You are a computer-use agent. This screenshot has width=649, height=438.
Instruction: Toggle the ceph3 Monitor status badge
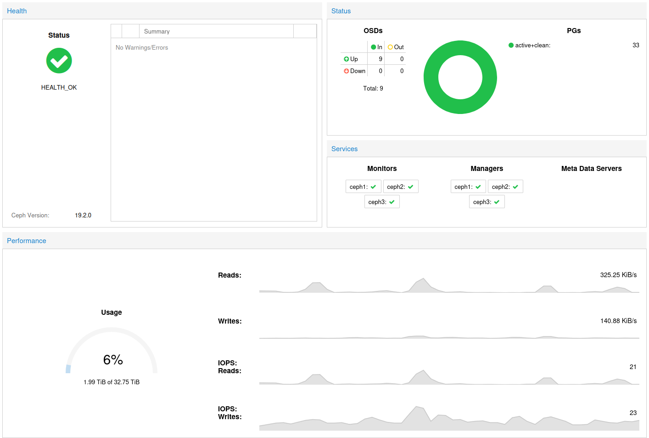coord(382,201)
